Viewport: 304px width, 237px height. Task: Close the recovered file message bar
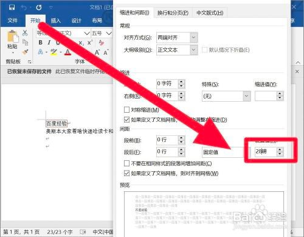tap(297, 71)
